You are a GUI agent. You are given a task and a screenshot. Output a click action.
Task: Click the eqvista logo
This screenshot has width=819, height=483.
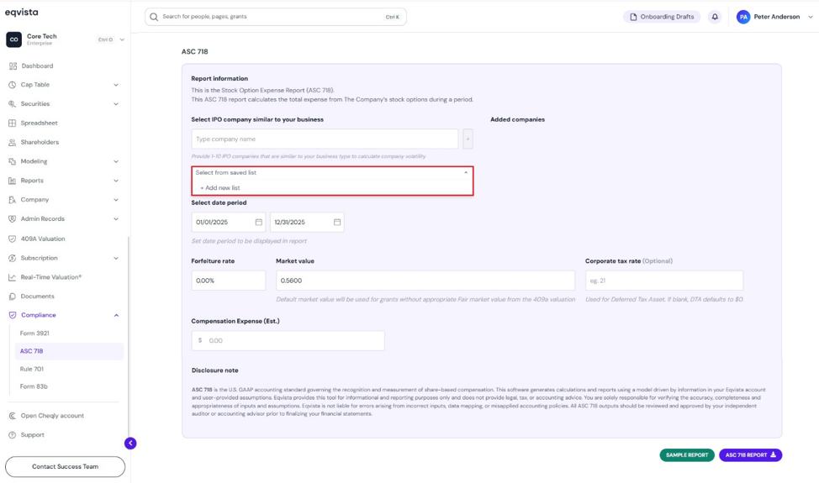pos(21,13)
